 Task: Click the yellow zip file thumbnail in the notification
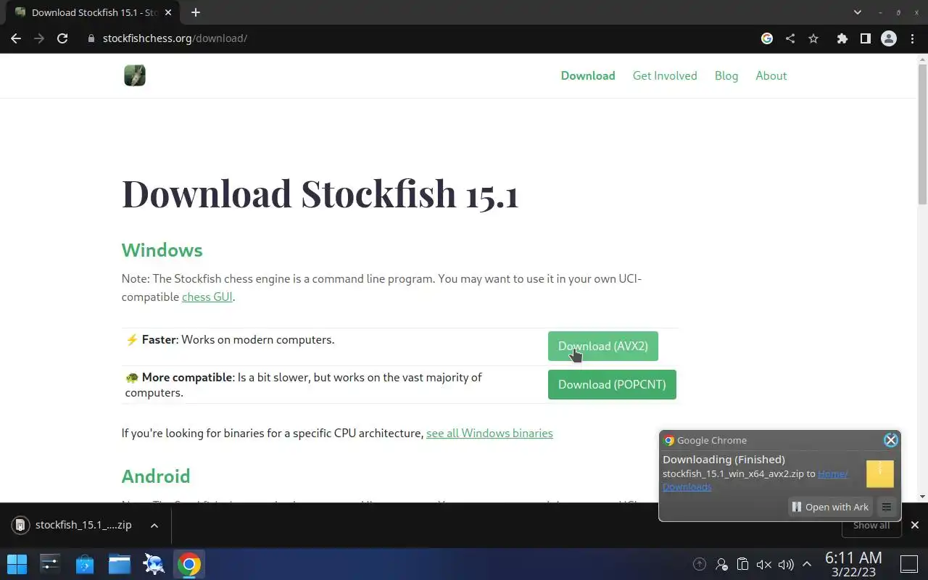(x=880, y=473)
